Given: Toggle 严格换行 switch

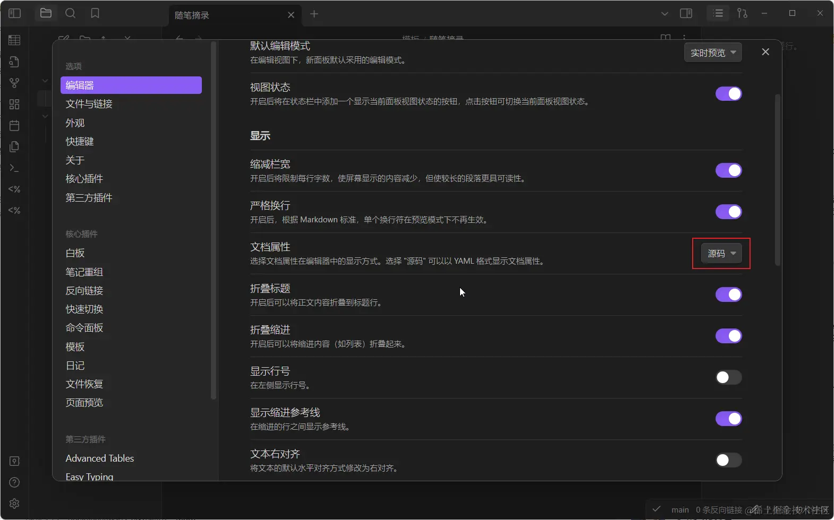Looking at the screenshot, I should 728,212.
